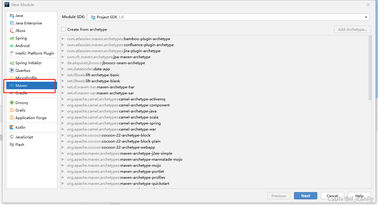Expand maven-archetype-quickstart entry
Image resolution: width=378 pixels, height=205 pixels.
click(x=63, y=184)
